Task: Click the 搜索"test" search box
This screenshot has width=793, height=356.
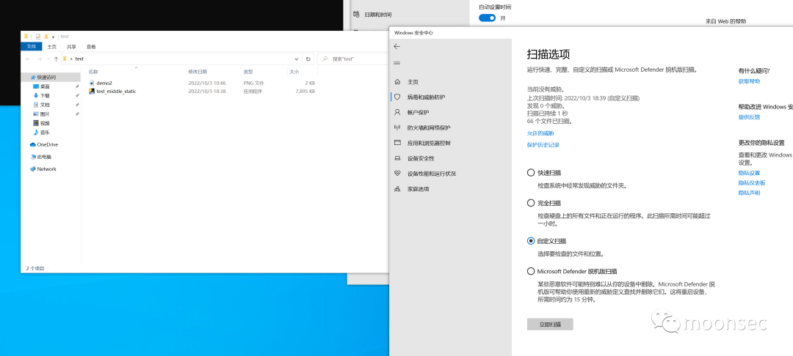Action: point(352,59)
